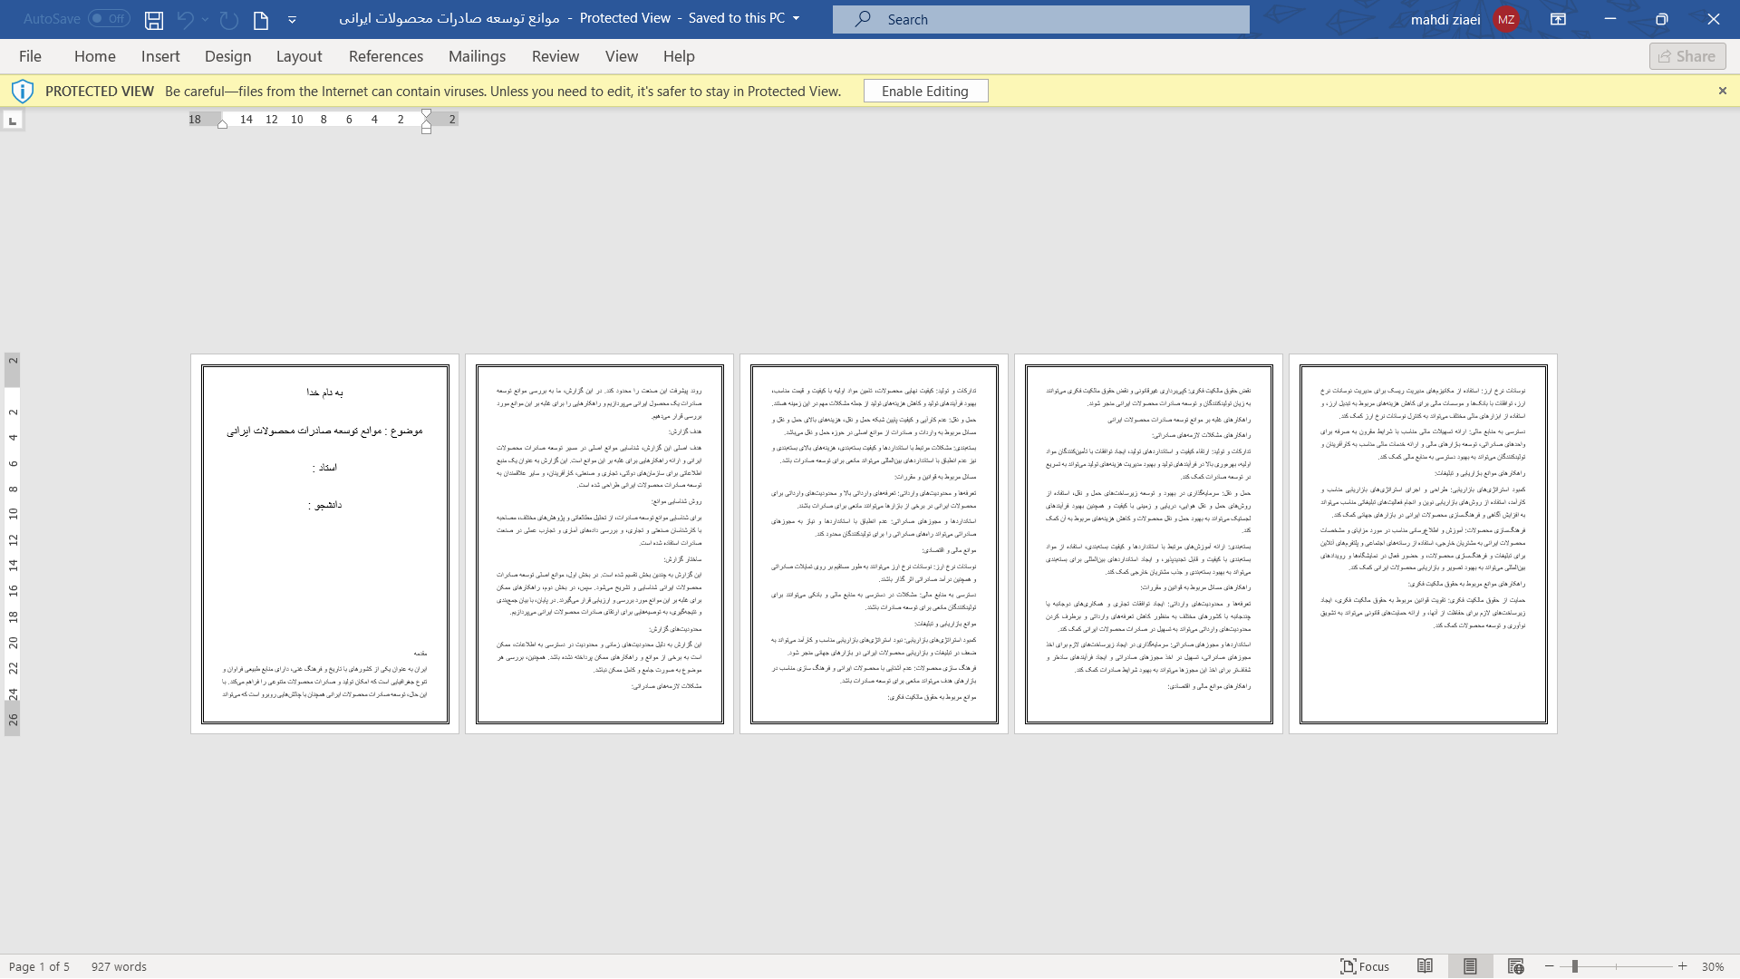Screen dimensions: 1740x979
Task: Click the Undo icon in the toolbar
Action: [184, 19]
